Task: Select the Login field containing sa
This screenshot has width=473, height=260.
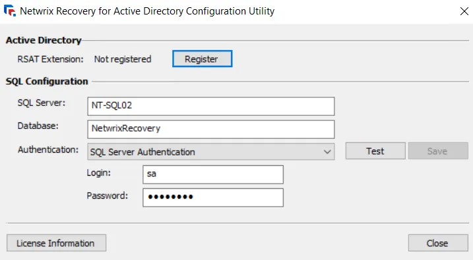Action: tap(213, 174)
